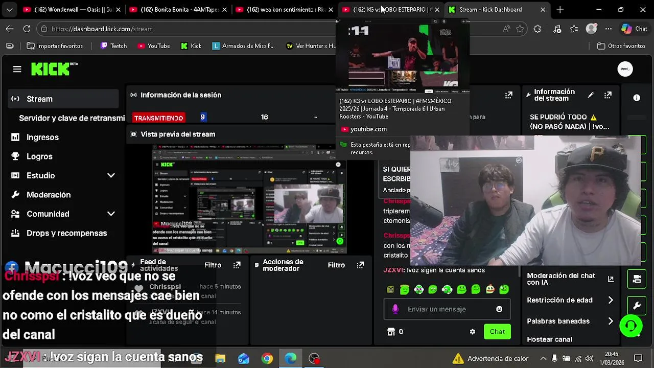
Task: Open Edge settings and more menu
Action: 608,29
